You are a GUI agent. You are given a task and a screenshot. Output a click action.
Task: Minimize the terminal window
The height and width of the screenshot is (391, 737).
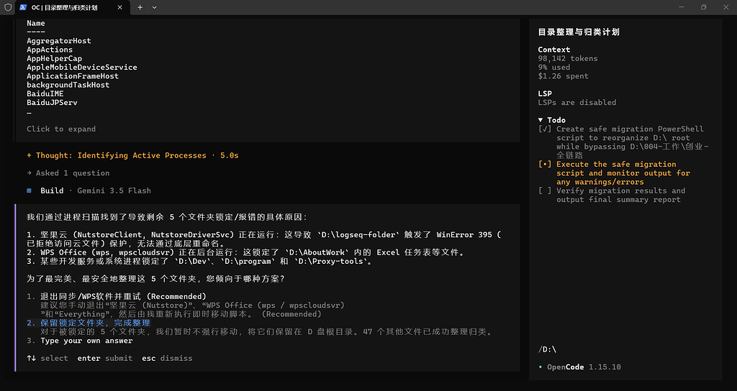682,7
